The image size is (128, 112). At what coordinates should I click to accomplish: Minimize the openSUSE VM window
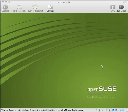6,2
